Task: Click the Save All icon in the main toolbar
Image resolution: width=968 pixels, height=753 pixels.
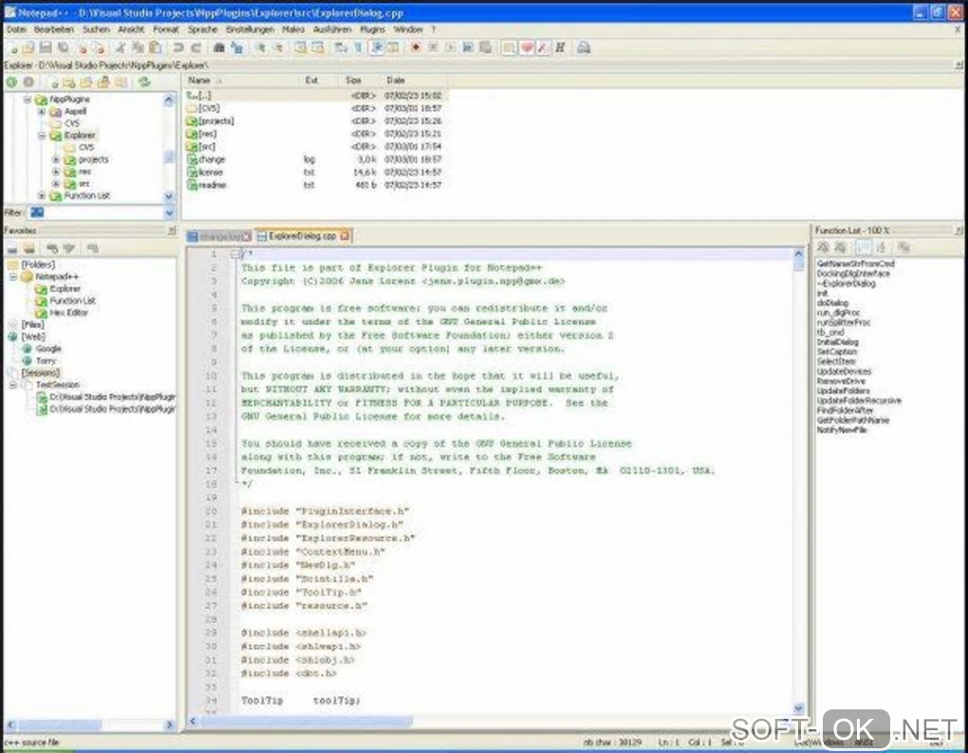Action: pyautogui.click(x=63, y=47)
